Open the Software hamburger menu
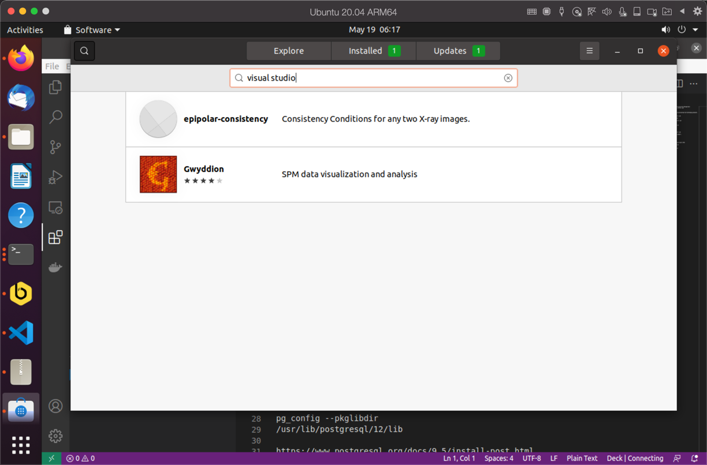Image resolution: width=707 pixels, height=465 pixels. [x=590, y=51]
